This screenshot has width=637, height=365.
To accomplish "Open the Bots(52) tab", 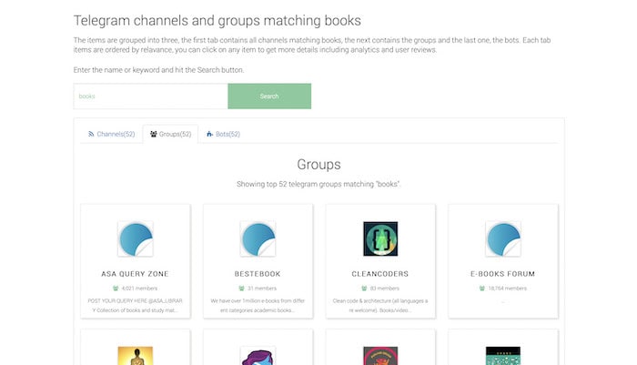I will click(x=223, y=134).
